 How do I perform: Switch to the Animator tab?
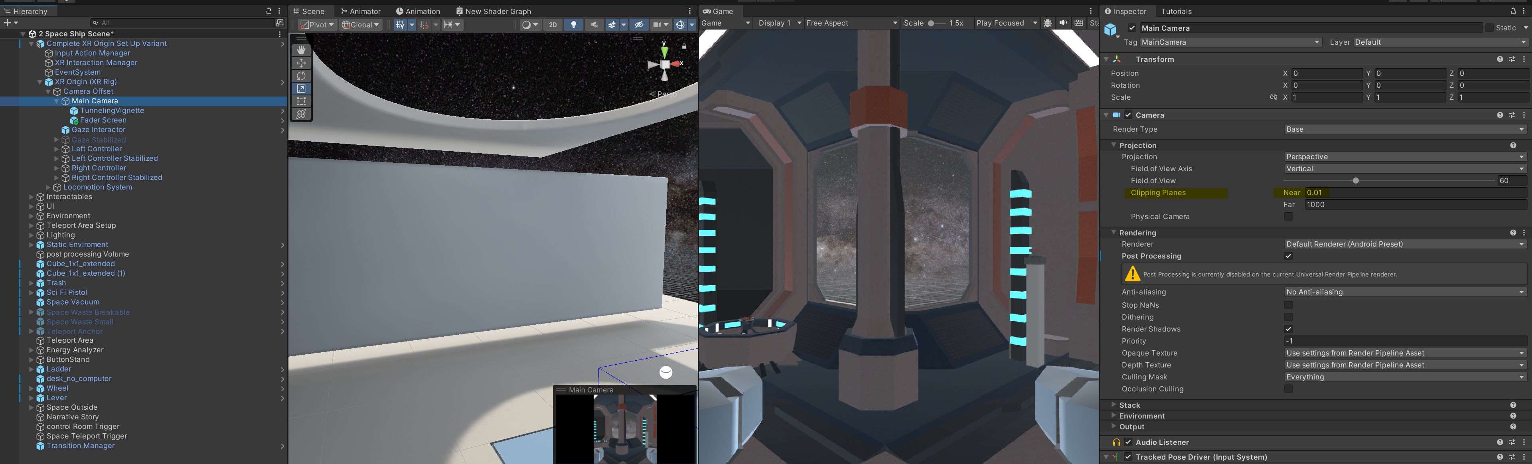click(361, 11)
